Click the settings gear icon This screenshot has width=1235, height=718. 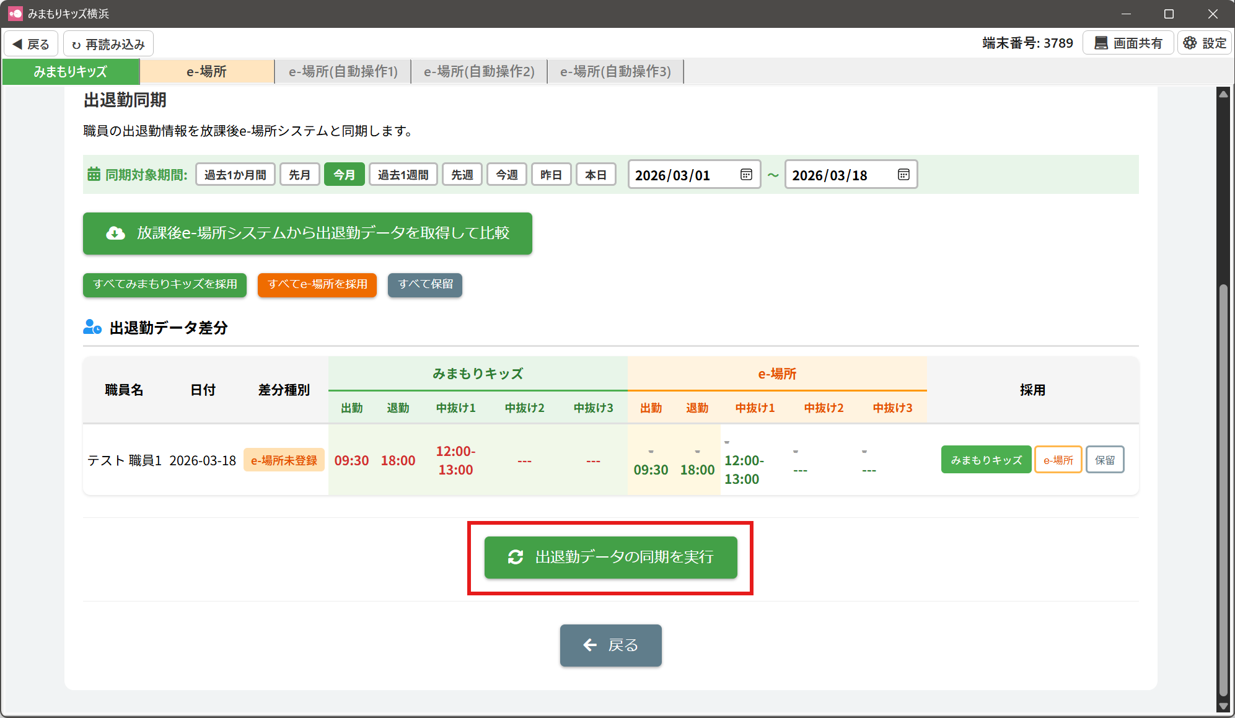click(1190, 43)
